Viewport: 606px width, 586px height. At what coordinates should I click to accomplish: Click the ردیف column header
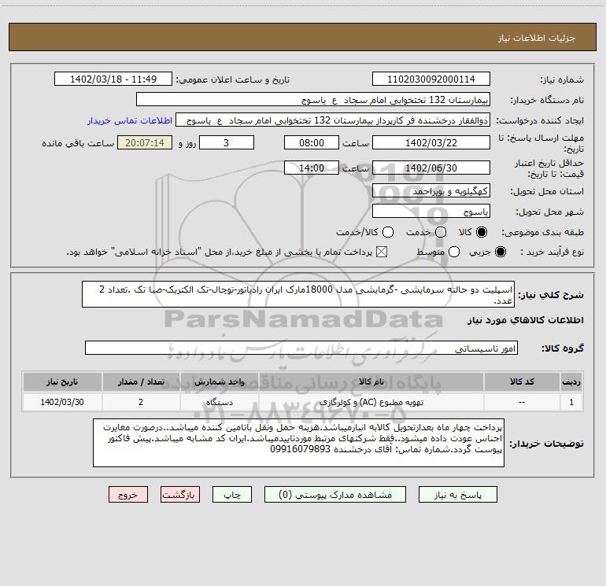pos(571,381)
